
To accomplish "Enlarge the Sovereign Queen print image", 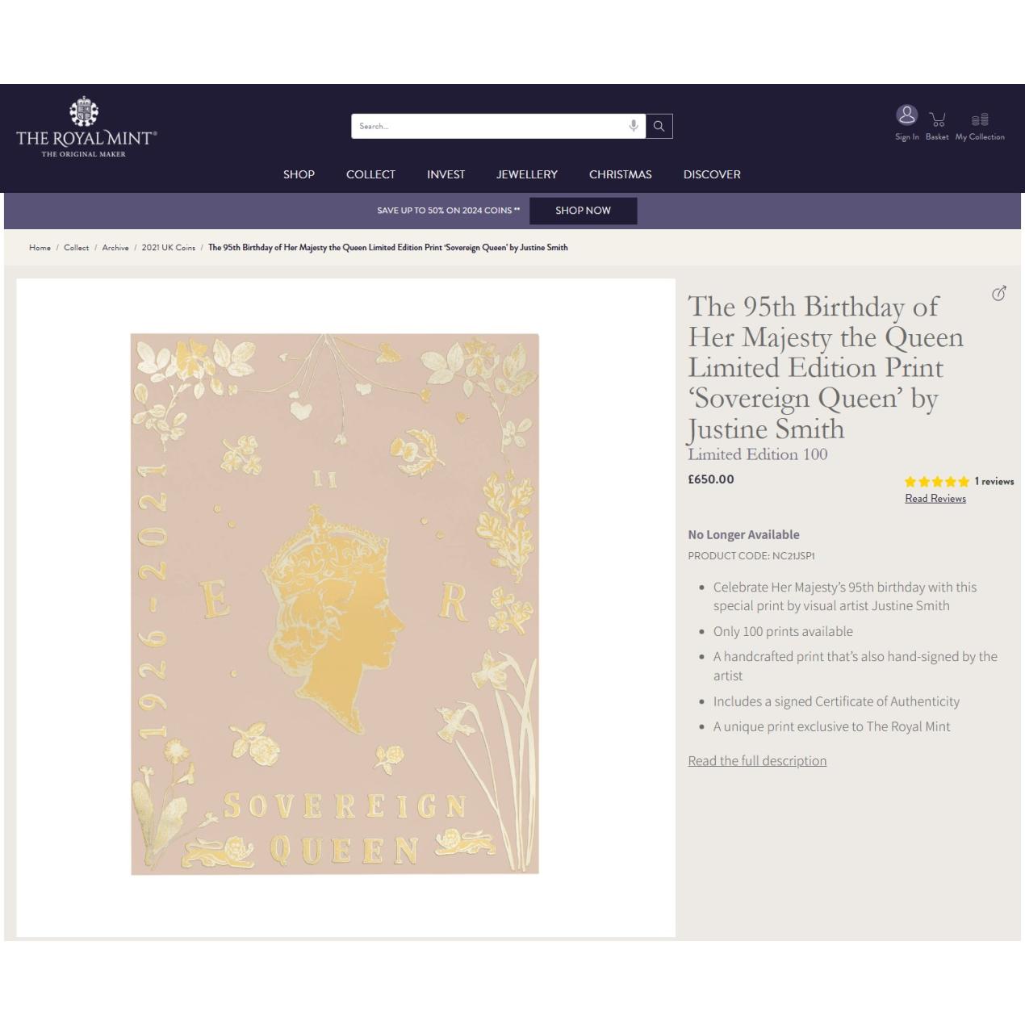I will coord(335,604).
